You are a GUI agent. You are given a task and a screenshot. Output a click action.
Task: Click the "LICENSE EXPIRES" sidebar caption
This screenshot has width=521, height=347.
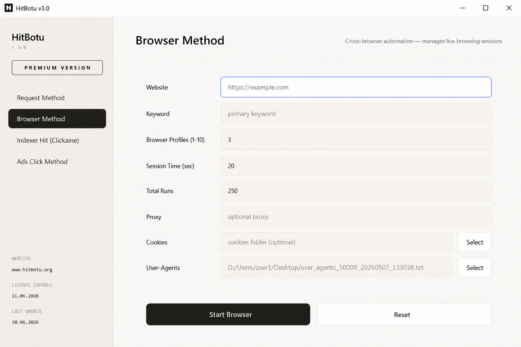32,285
